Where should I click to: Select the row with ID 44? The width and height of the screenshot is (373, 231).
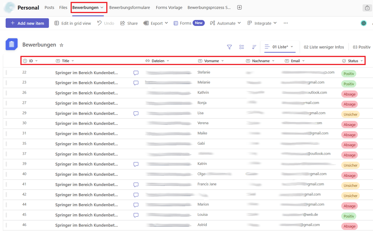pyautogui.click(x=6, y=205)
